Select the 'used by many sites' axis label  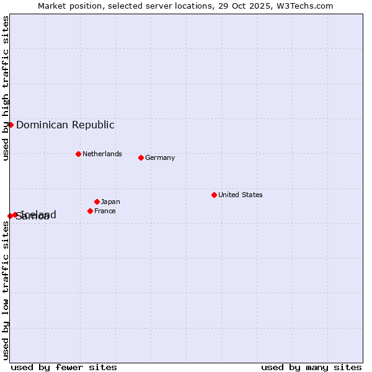coord(311,367)
